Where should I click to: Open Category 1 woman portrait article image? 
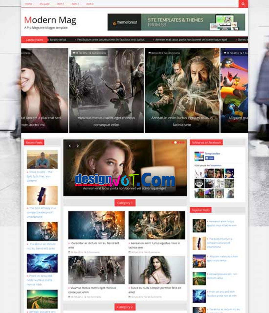(157, 270)
